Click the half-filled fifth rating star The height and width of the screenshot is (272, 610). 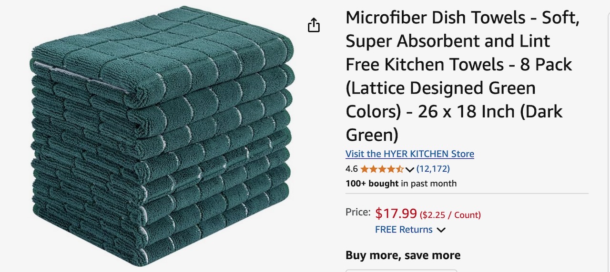[400, 169]
